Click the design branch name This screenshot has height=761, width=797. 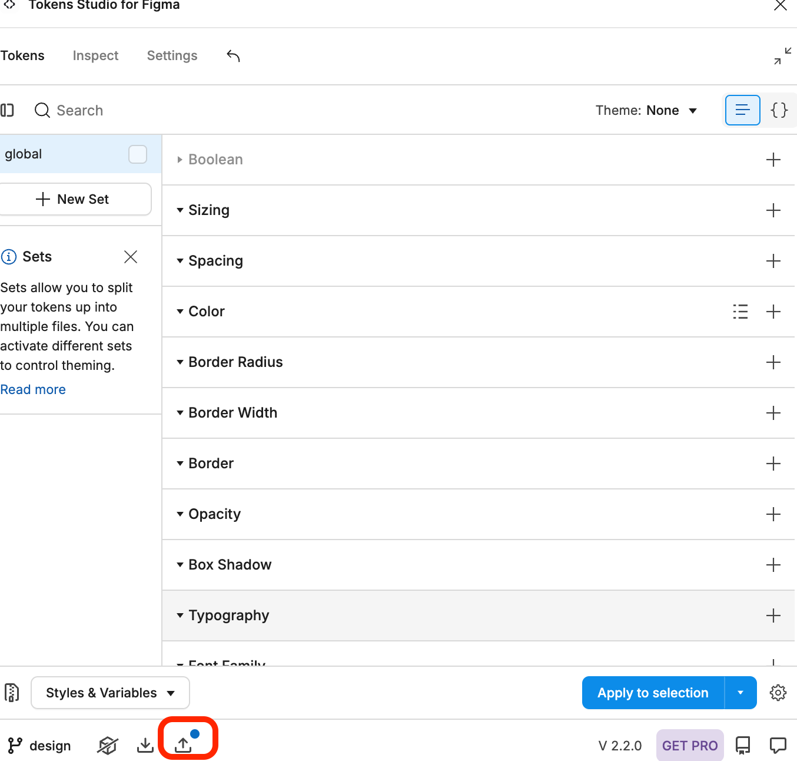click(50, 746)
